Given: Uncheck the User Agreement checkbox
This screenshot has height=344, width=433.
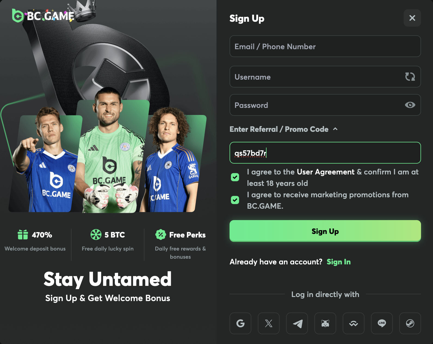Looking at the screenshot, I should click(x=235, y=177).
